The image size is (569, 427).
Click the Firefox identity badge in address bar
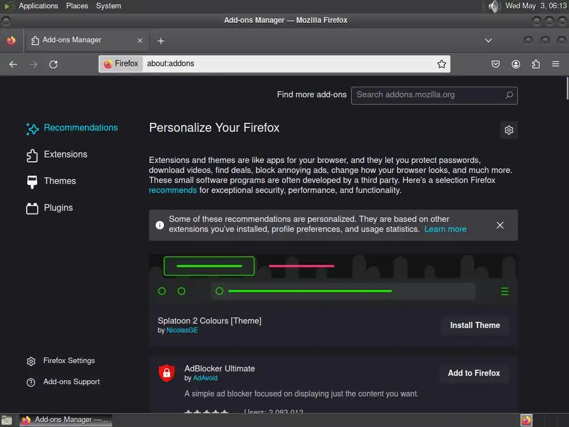[x=121, y=63]
